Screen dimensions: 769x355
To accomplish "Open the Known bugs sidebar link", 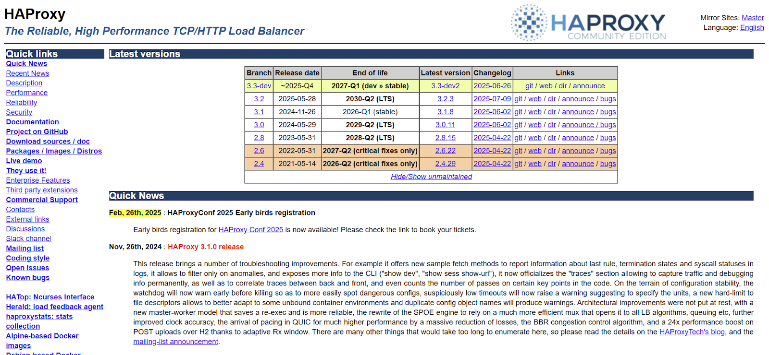I will point(27,277).
